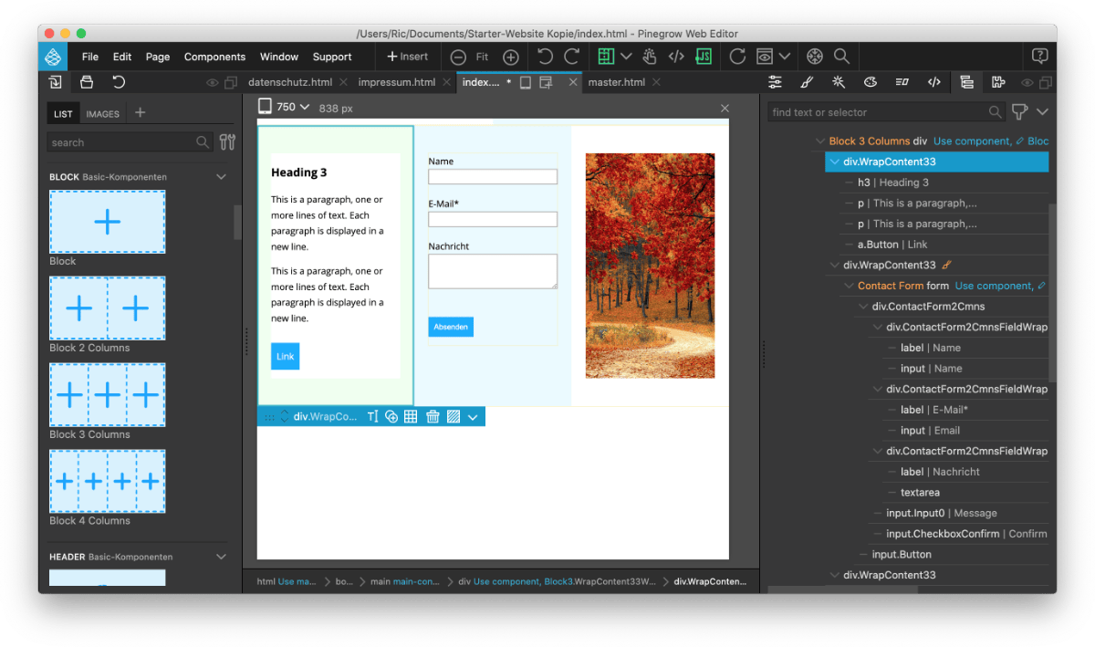Collapse the HEADER Basic-Komponenten section
Screen dimensions: 1095x647
[x=221, y=556]
